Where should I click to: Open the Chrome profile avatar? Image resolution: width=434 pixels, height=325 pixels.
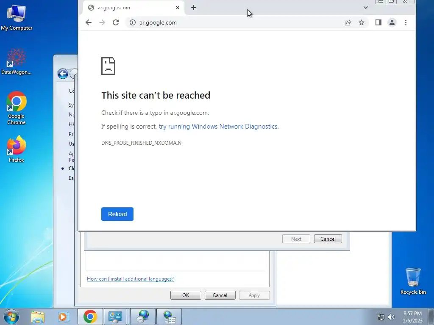[392, 23]
